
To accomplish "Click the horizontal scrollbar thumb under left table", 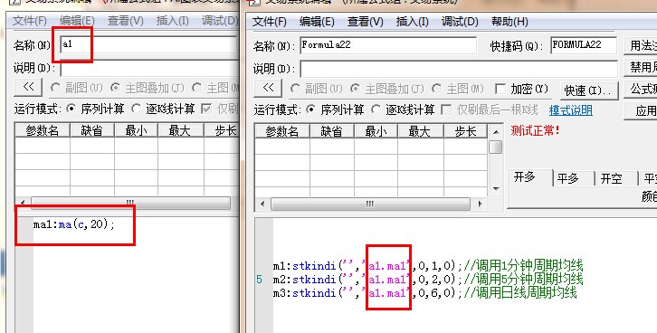I will (x=130, y=203).
